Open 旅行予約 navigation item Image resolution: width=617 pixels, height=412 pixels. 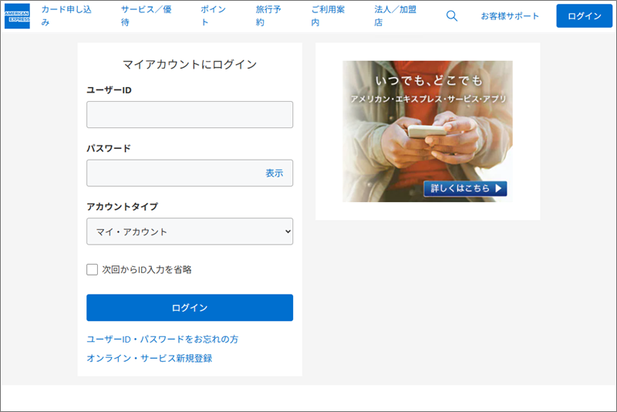tap(270, 15)
